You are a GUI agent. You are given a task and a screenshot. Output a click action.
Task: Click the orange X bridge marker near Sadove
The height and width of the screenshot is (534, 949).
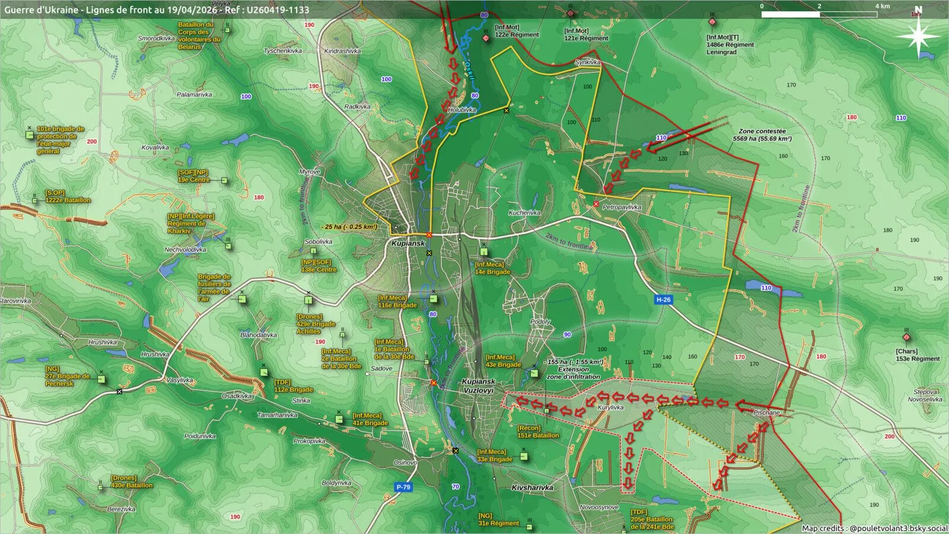tap(434, 383)
